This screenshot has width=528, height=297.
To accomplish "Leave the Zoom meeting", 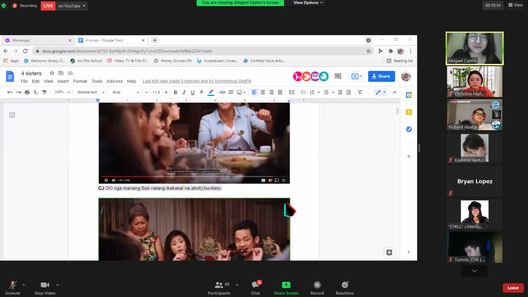I will pos(513,288).
